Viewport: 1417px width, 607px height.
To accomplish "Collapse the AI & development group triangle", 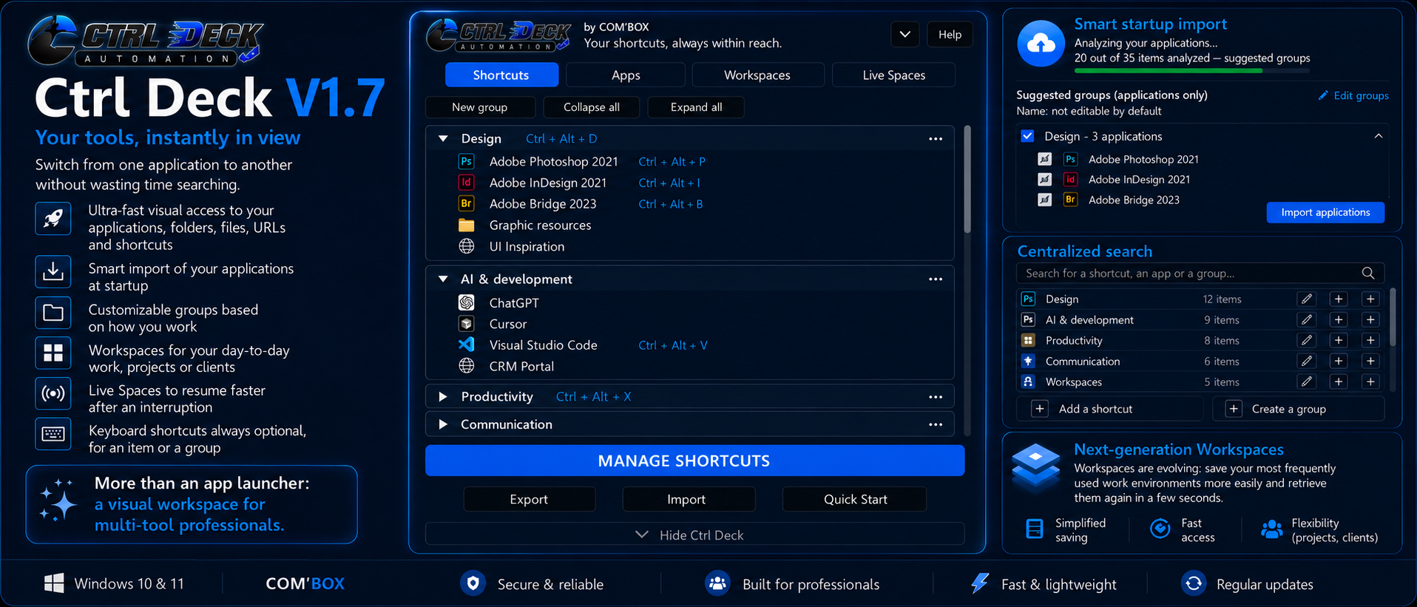I will pos(443,279).
